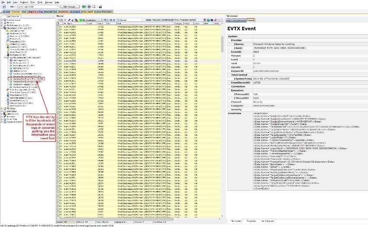368x227 pixels.
Task: Click the column settings icon left of Normal dropdown
Action: (x=118, y=20)
